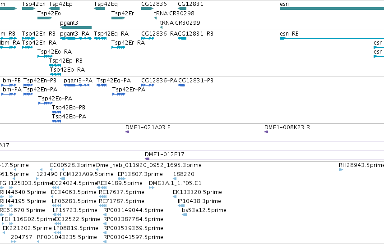
Task: Click the RP003539369.5prime EST
Action: pyautogui.click(x=105, y=233)
